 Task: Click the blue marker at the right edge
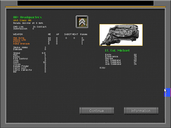(x=167, y=93)
